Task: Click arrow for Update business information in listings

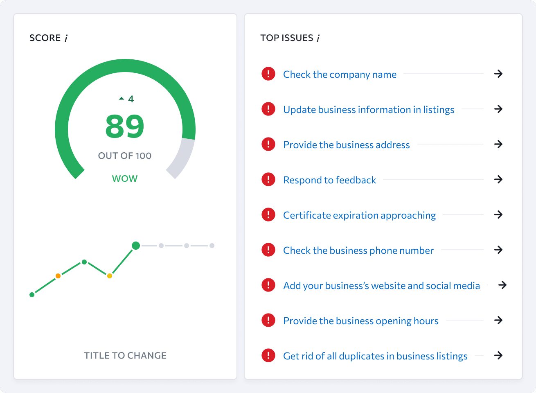Action: pos(498,109)
